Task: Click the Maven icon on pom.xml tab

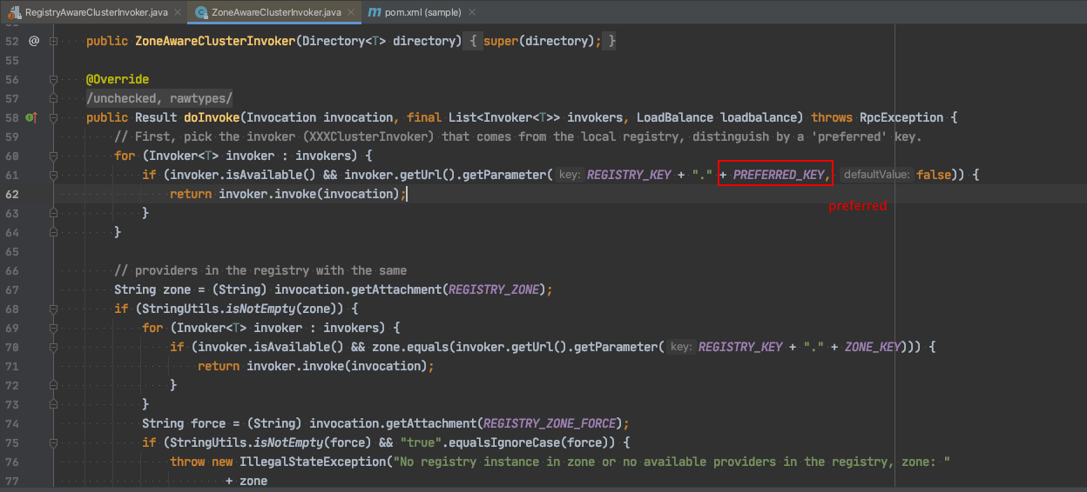Action: (375, 12)
